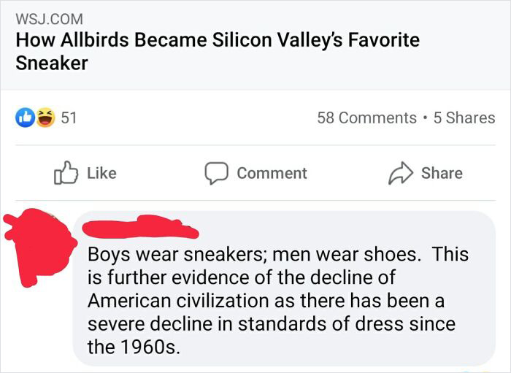Click the commenter's redacted name
Viewport: 511px width, 373px height.
point(139,226)
